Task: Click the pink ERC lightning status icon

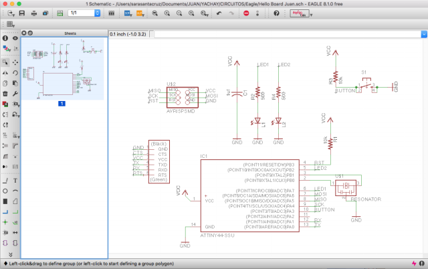Action: (x=414, y=264)
